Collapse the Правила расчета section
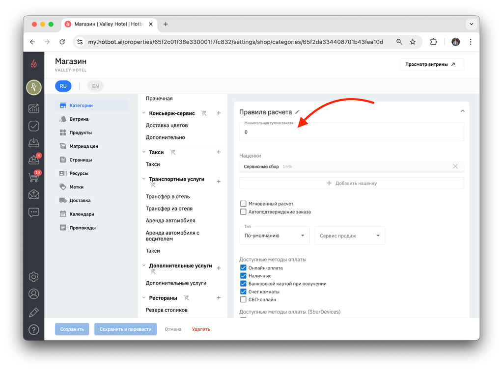Screen dimensions: 503x371 point(463,111)
